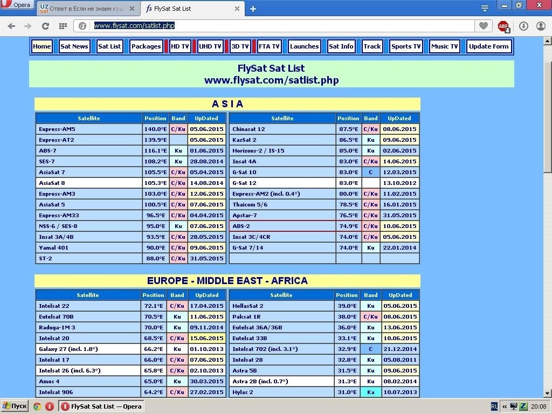The image size is (552, 414).
Task: Open the Sports TV page
Action: click(x=406, y=46)
